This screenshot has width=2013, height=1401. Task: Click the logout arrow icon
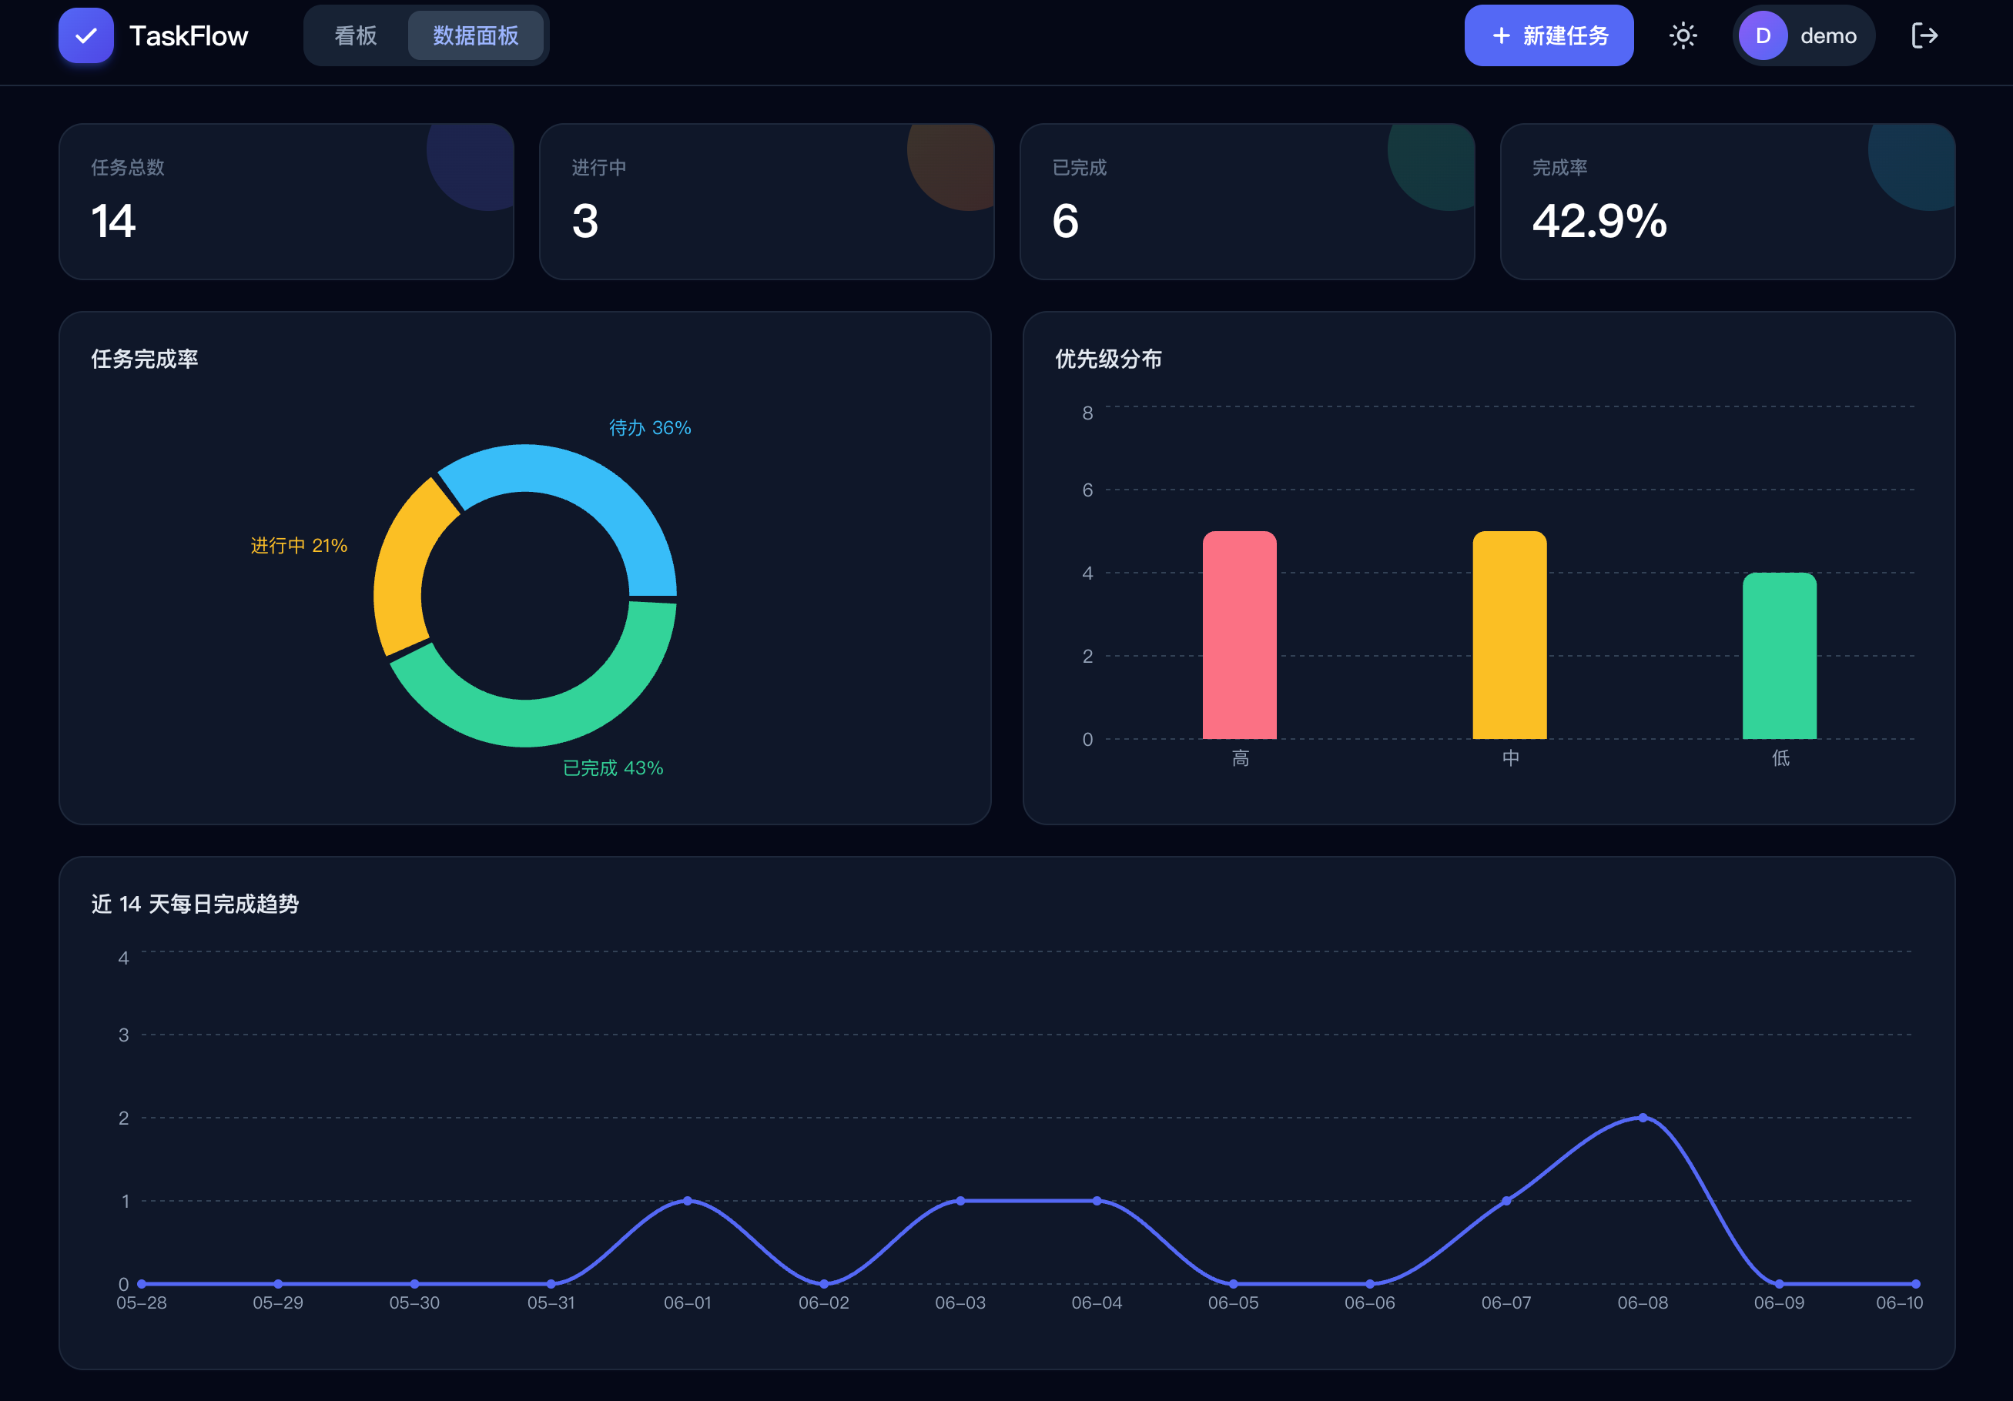click(x=1924, y=36)
